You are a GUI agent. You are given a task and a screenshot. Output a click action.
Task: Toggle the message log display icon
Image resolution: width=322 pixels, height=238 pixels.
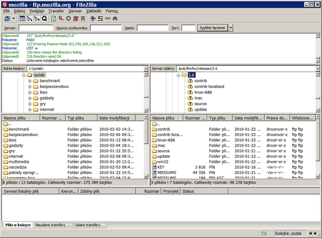point(22,19)
